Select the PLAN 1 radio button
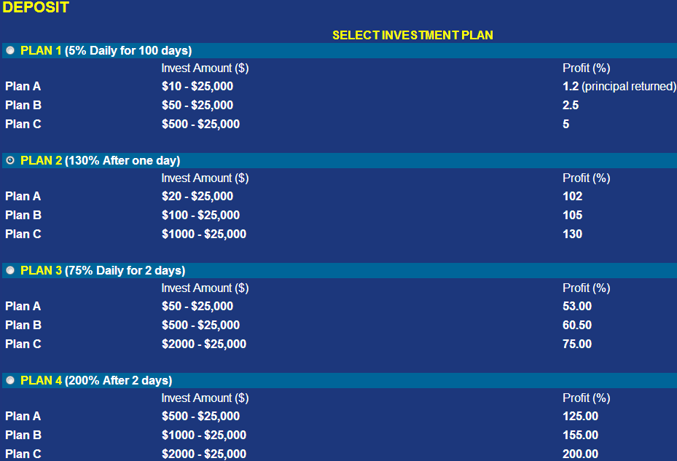677x461 pixels. (10, 50)
